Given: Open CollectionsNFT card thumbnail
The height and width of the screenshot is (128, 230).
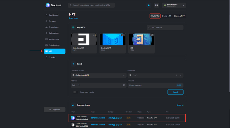Looking at the screenshot, I should (84, 39).
